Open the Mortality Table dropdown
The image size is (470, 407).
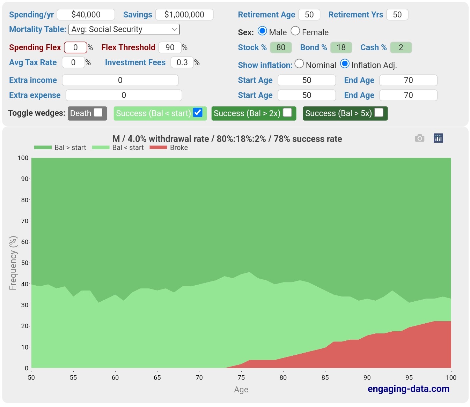point(124,30)
